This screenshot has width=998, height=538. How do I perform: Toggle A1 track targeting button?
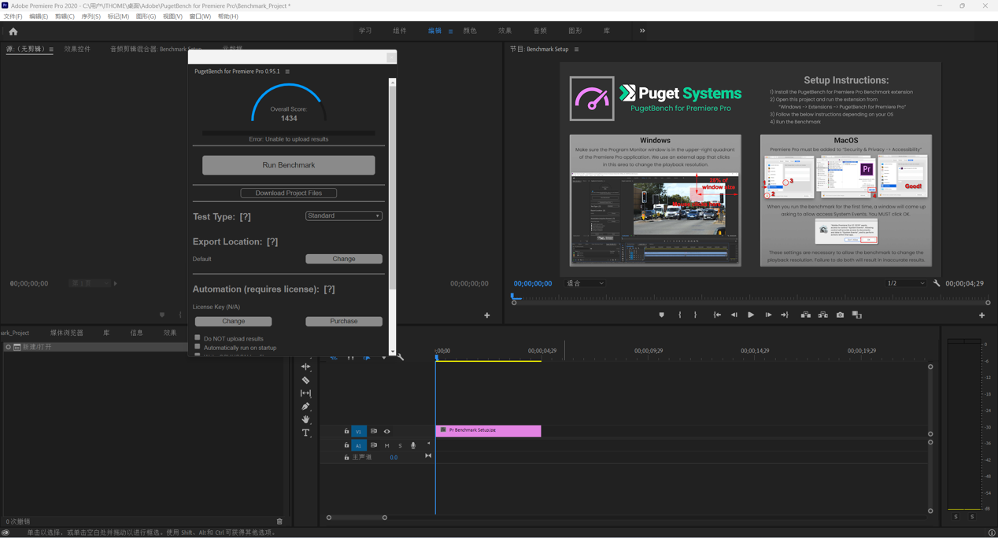click(x=359, y=445)
